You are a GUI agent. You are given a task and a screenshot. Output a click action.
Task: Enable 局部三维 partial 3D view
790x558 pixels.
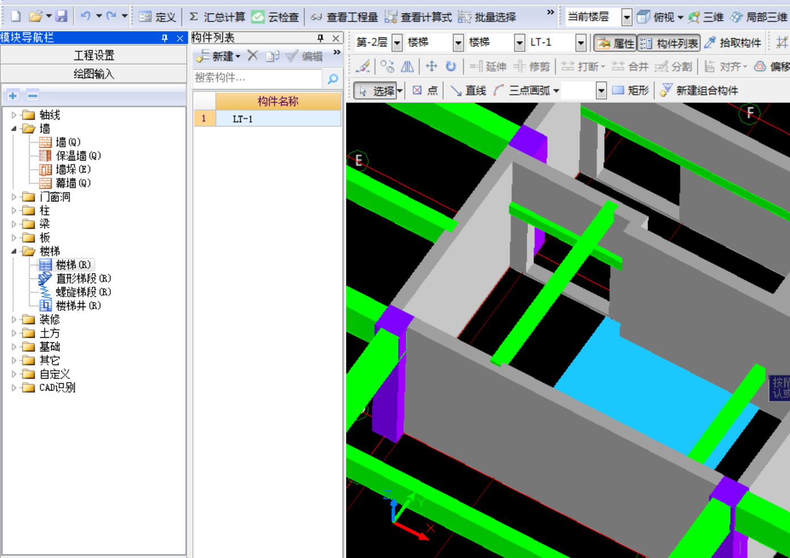tap(759, 17)
